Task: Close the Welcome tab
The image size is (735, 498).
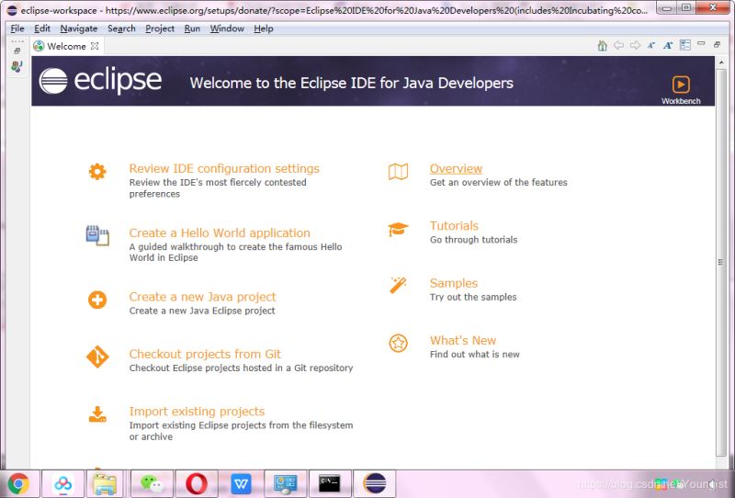Action: point(95,46)
